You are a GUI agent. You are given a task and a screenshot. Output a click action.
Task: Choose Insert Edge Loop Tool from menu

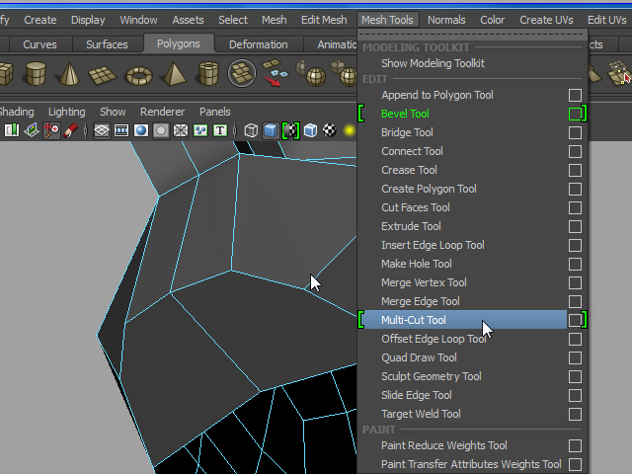coord(433,245)
